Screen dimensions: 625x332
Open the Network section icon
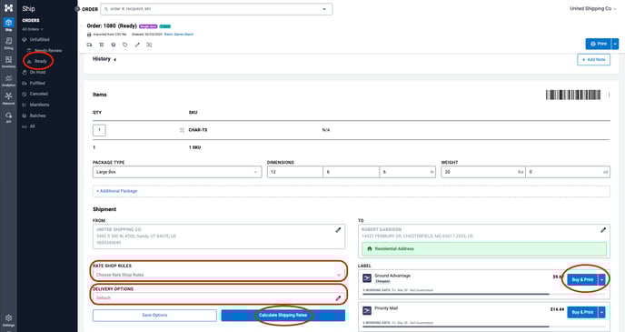click(x=8, y=98)
